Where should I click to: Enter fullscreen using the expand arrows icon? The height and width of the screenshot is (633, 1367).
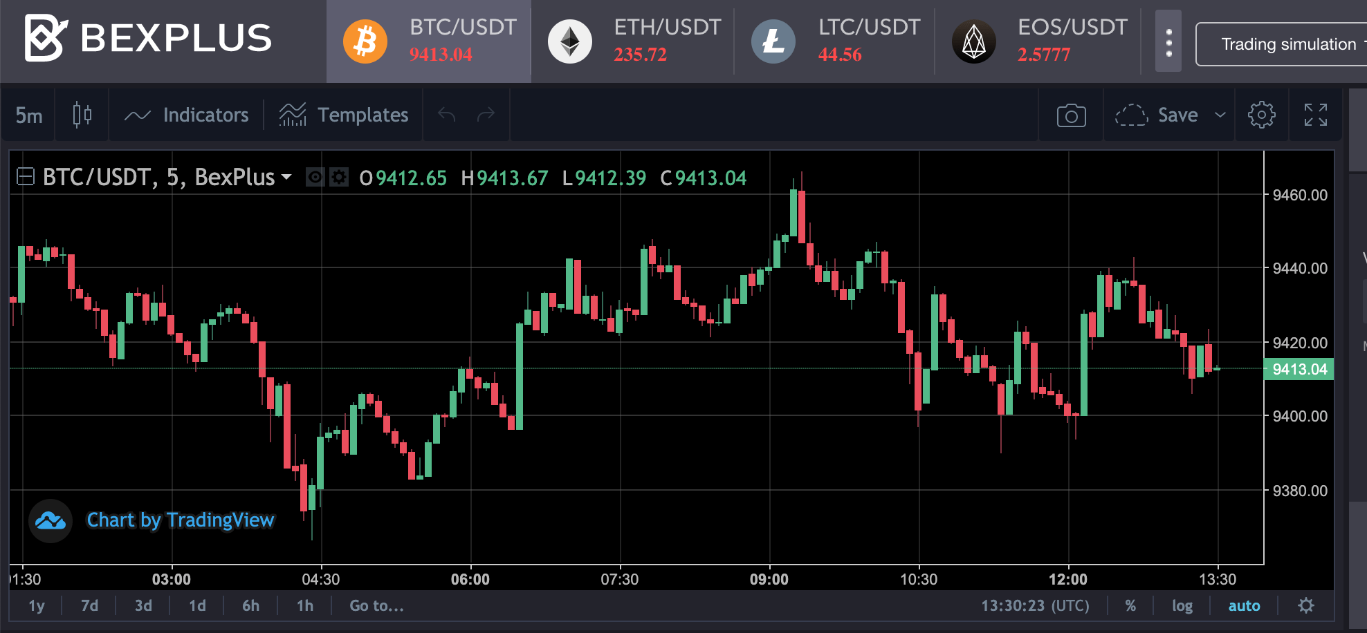(1316, 115)
